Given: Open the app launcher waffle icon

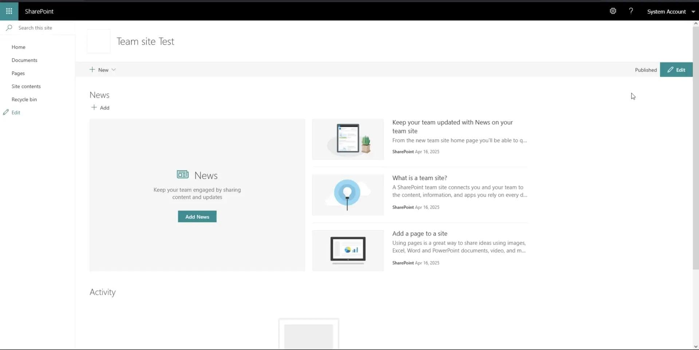Looking at the screenshot, I should coord(9,11).
